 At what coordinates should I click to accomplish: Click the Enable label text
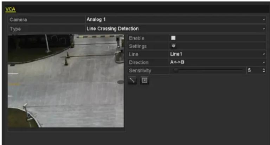point(136,38)
